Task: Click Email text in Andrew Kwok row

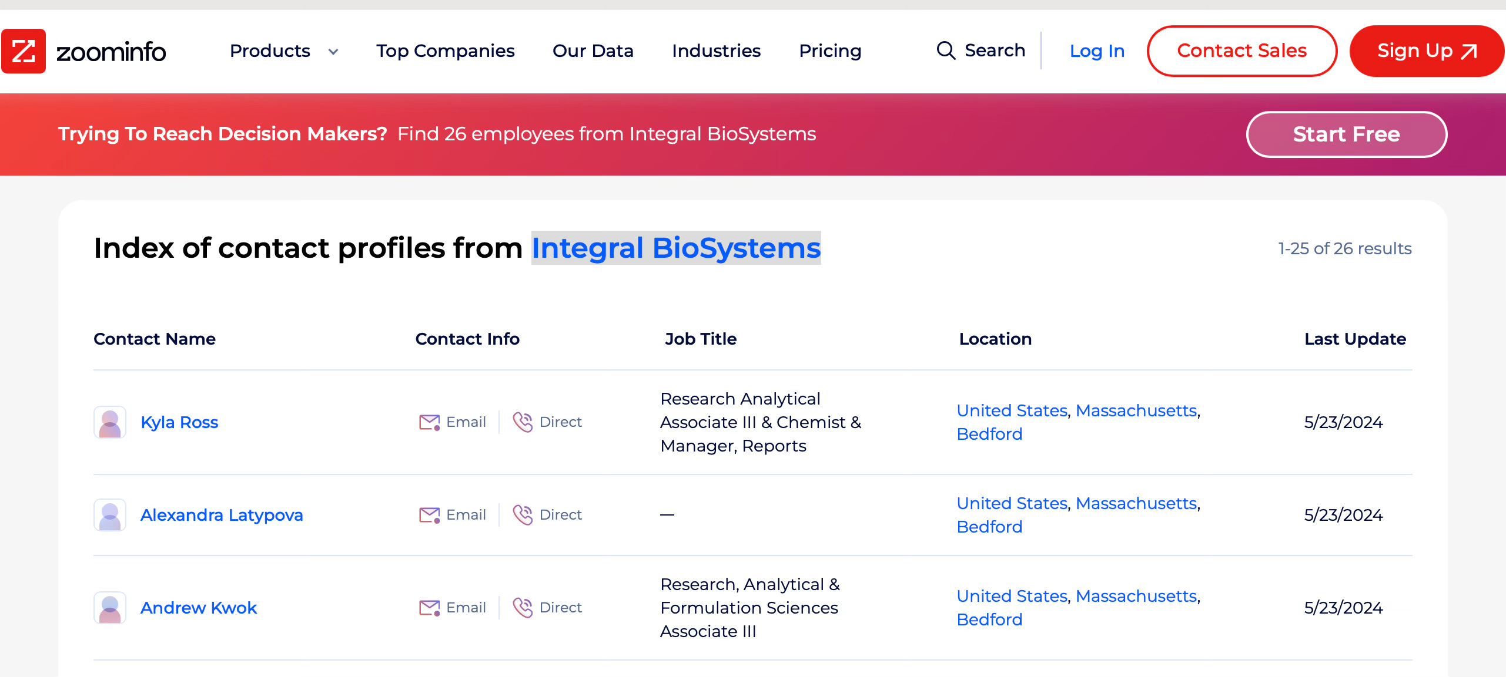Action: 466,608
